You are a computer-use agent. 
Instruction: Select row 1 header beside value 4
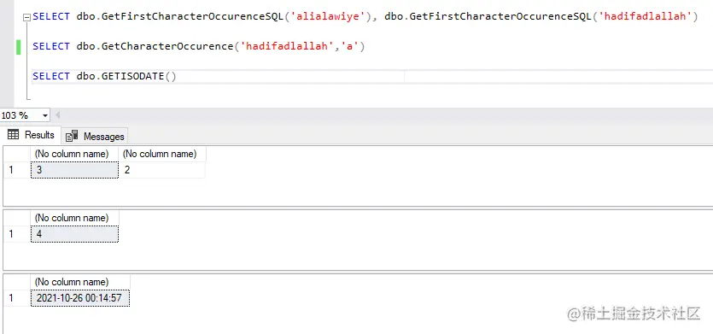tap(17, 234)
